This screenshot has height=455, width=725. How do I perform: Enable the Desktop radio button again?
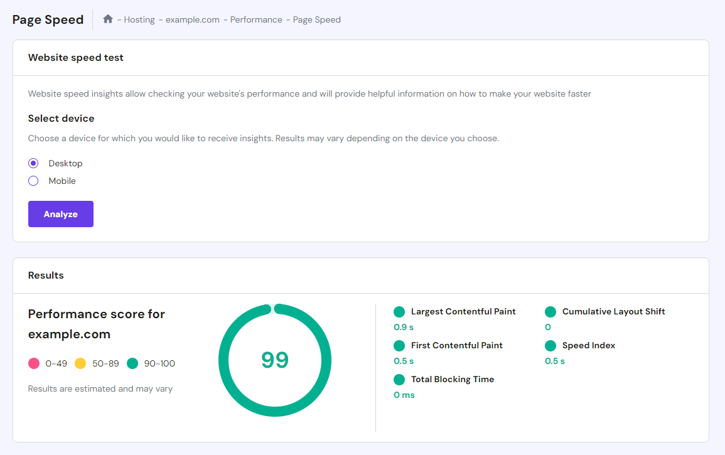coord(33,163)
